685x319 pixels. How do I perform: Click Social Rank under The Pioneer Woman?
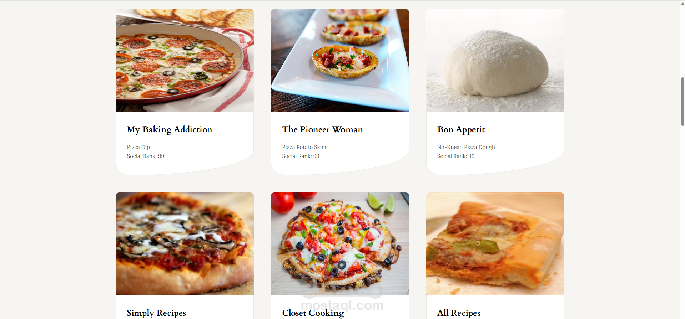[x=301, y=156]
